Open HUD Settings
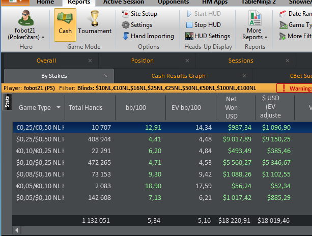The image size is (312, 236). tap(208, 36)
